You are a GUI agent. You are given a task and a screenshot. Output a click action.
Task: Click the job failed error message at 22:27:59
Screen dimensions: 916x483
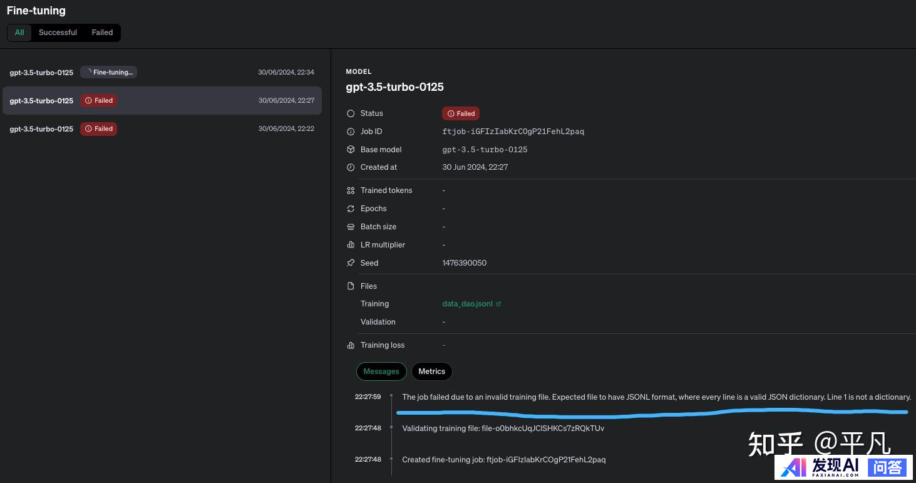point(656,397)
